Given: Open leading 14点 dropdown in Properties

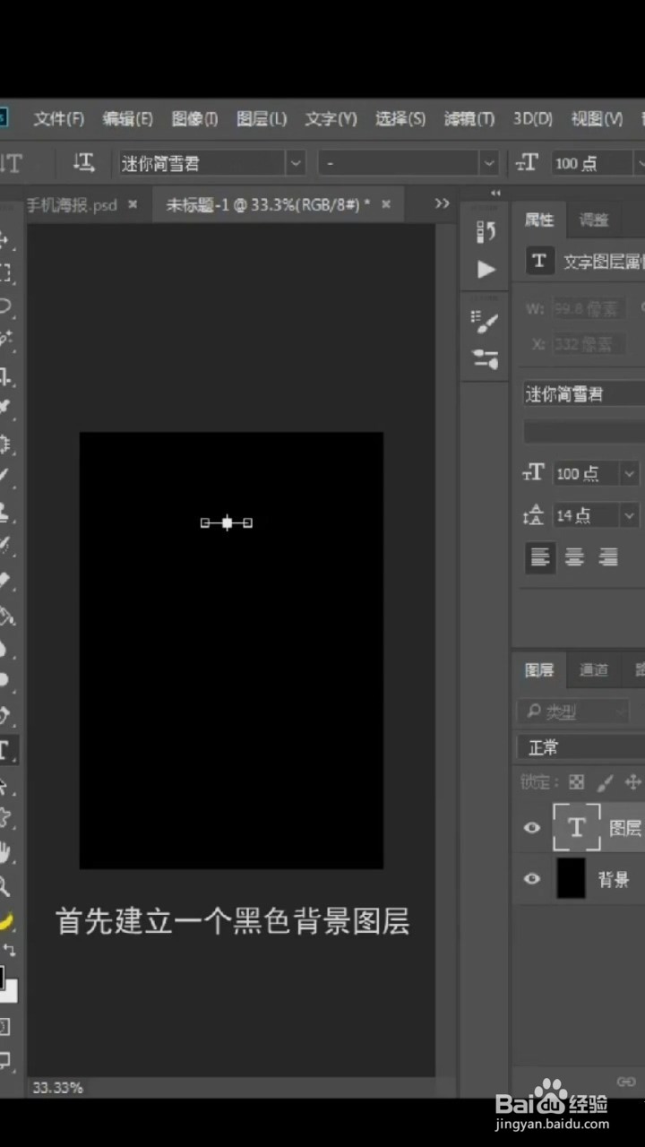Looking at the screenshot, I should coord(630,515).
